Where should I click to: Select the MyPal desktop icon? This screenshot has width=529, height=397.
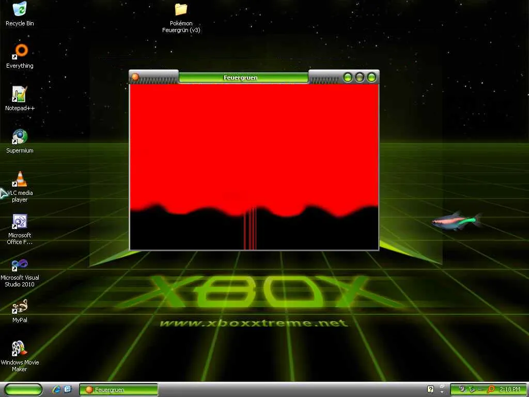(20, 311)
